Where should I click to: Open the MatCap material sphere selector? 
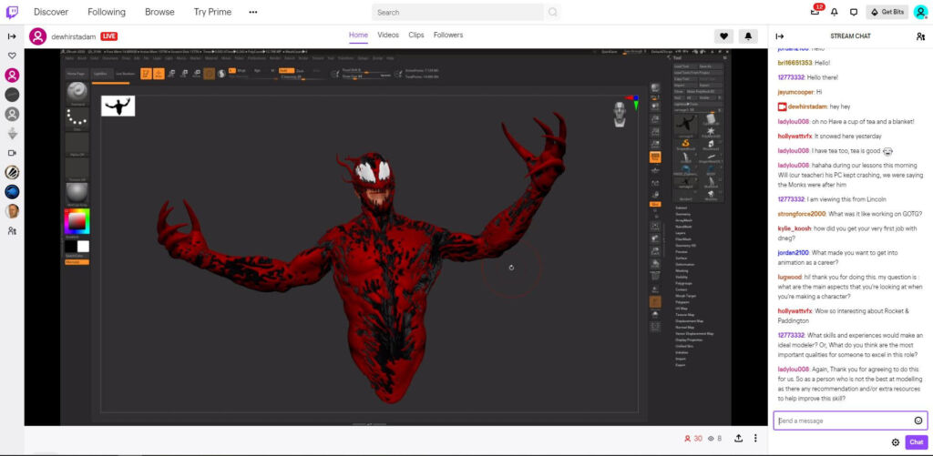coord(77,195)
